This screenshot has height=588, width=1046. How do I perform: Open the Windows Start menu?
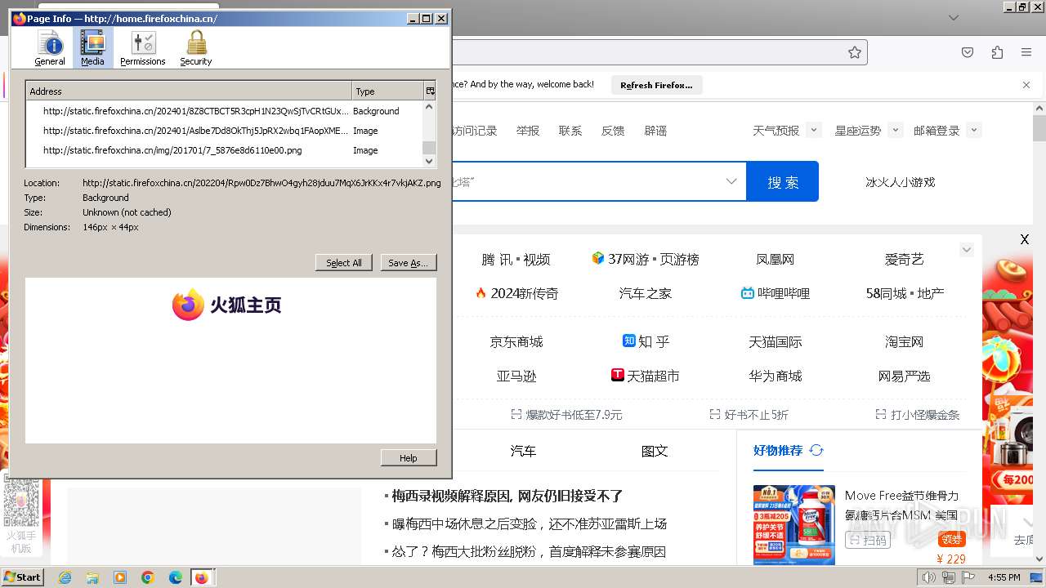click(x=23, y=577)
